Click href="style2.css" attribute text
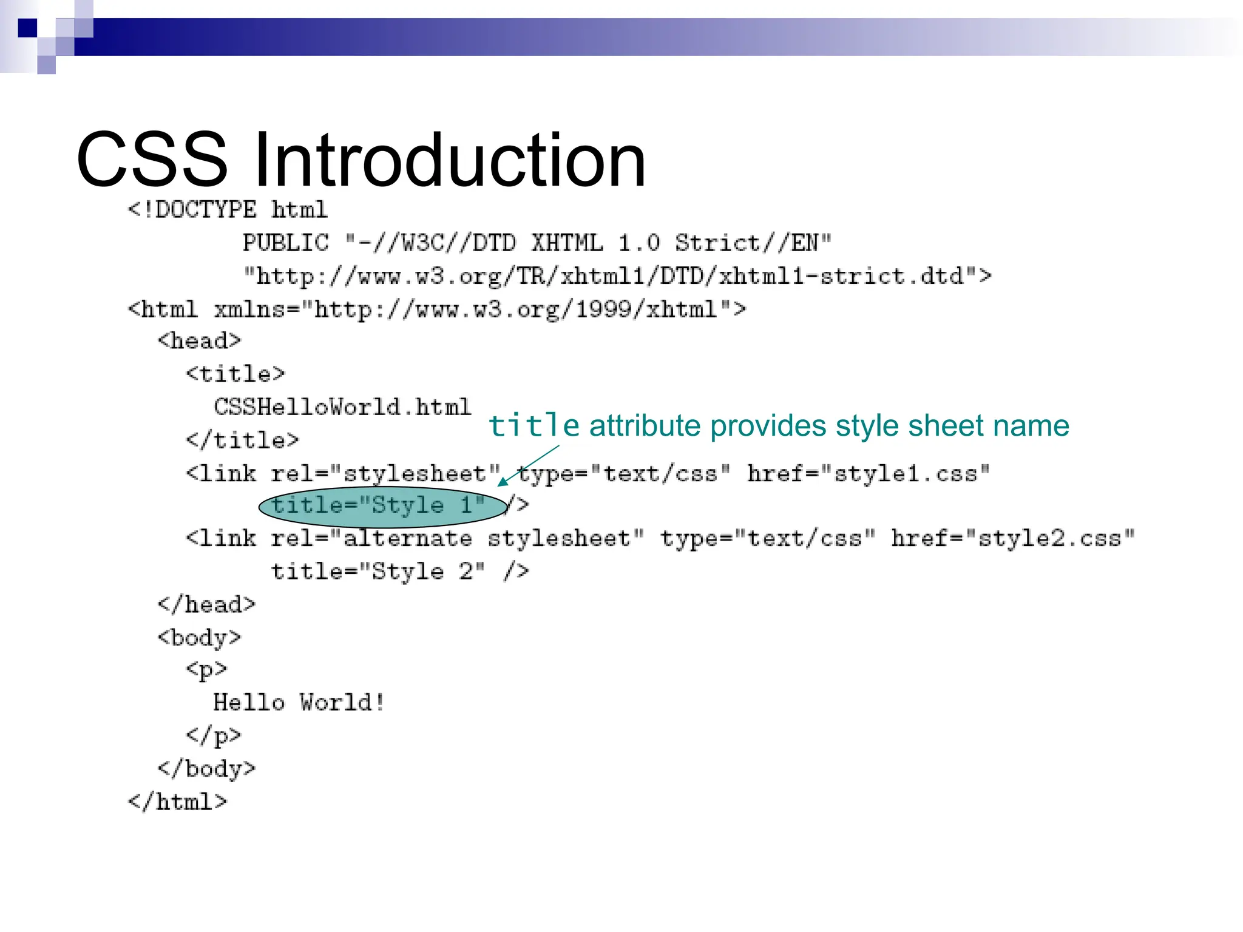Viewport: 1243px width, 932px height. [1012, 539]
